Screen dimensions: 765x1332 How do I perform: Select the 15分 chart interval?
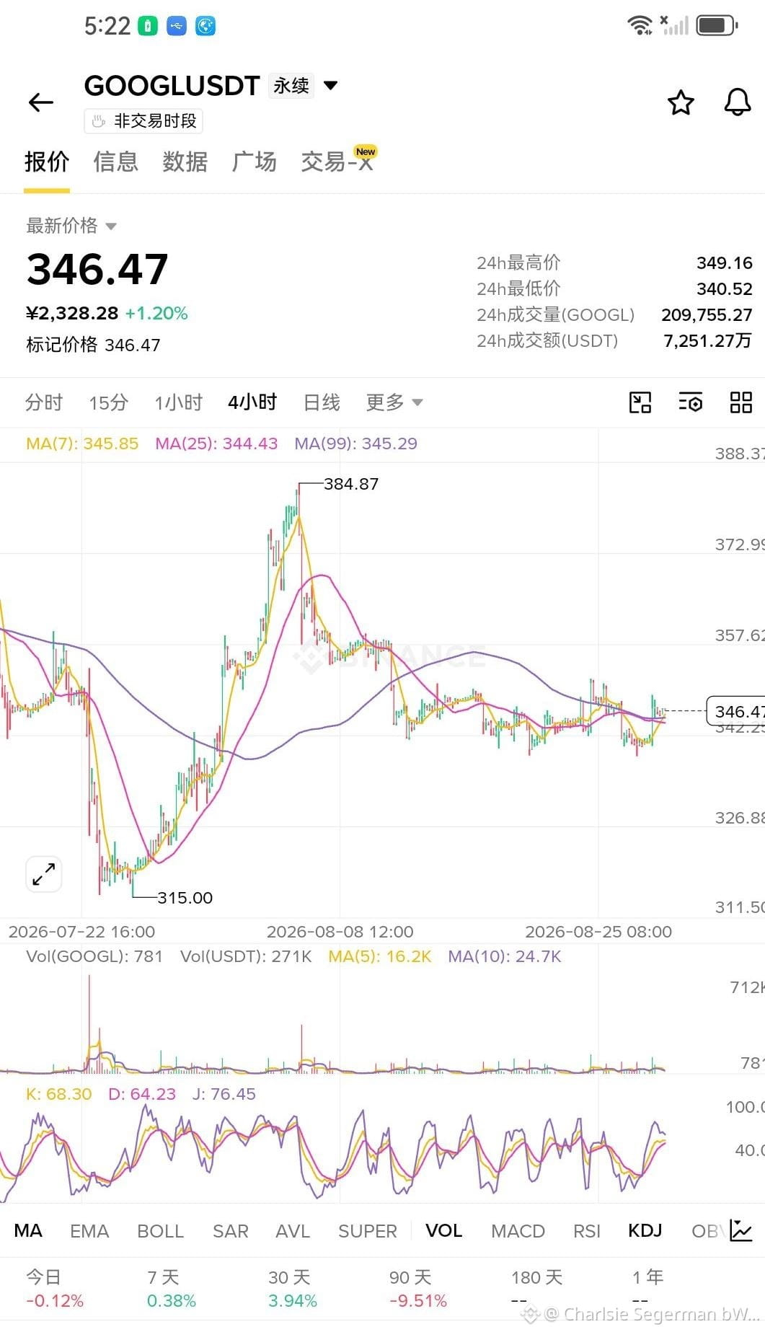[108, 402]
